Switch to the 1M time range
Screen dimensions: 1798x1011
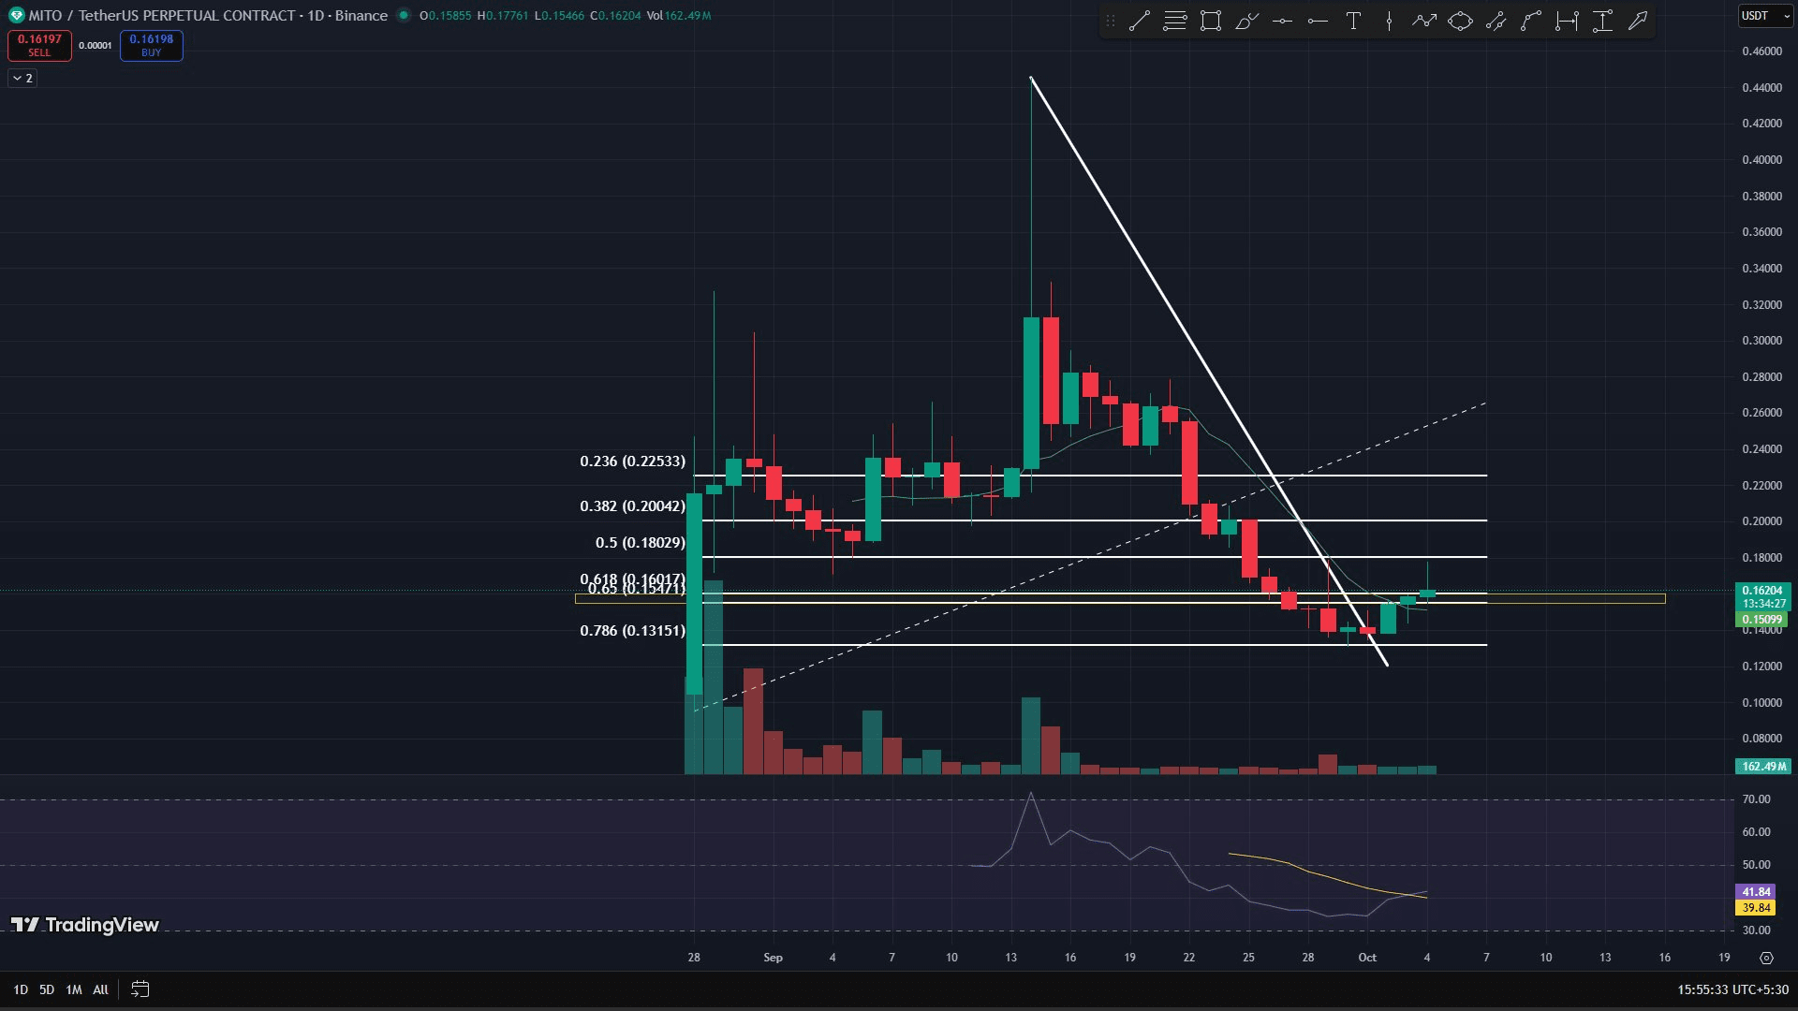(x=74, y=989)
